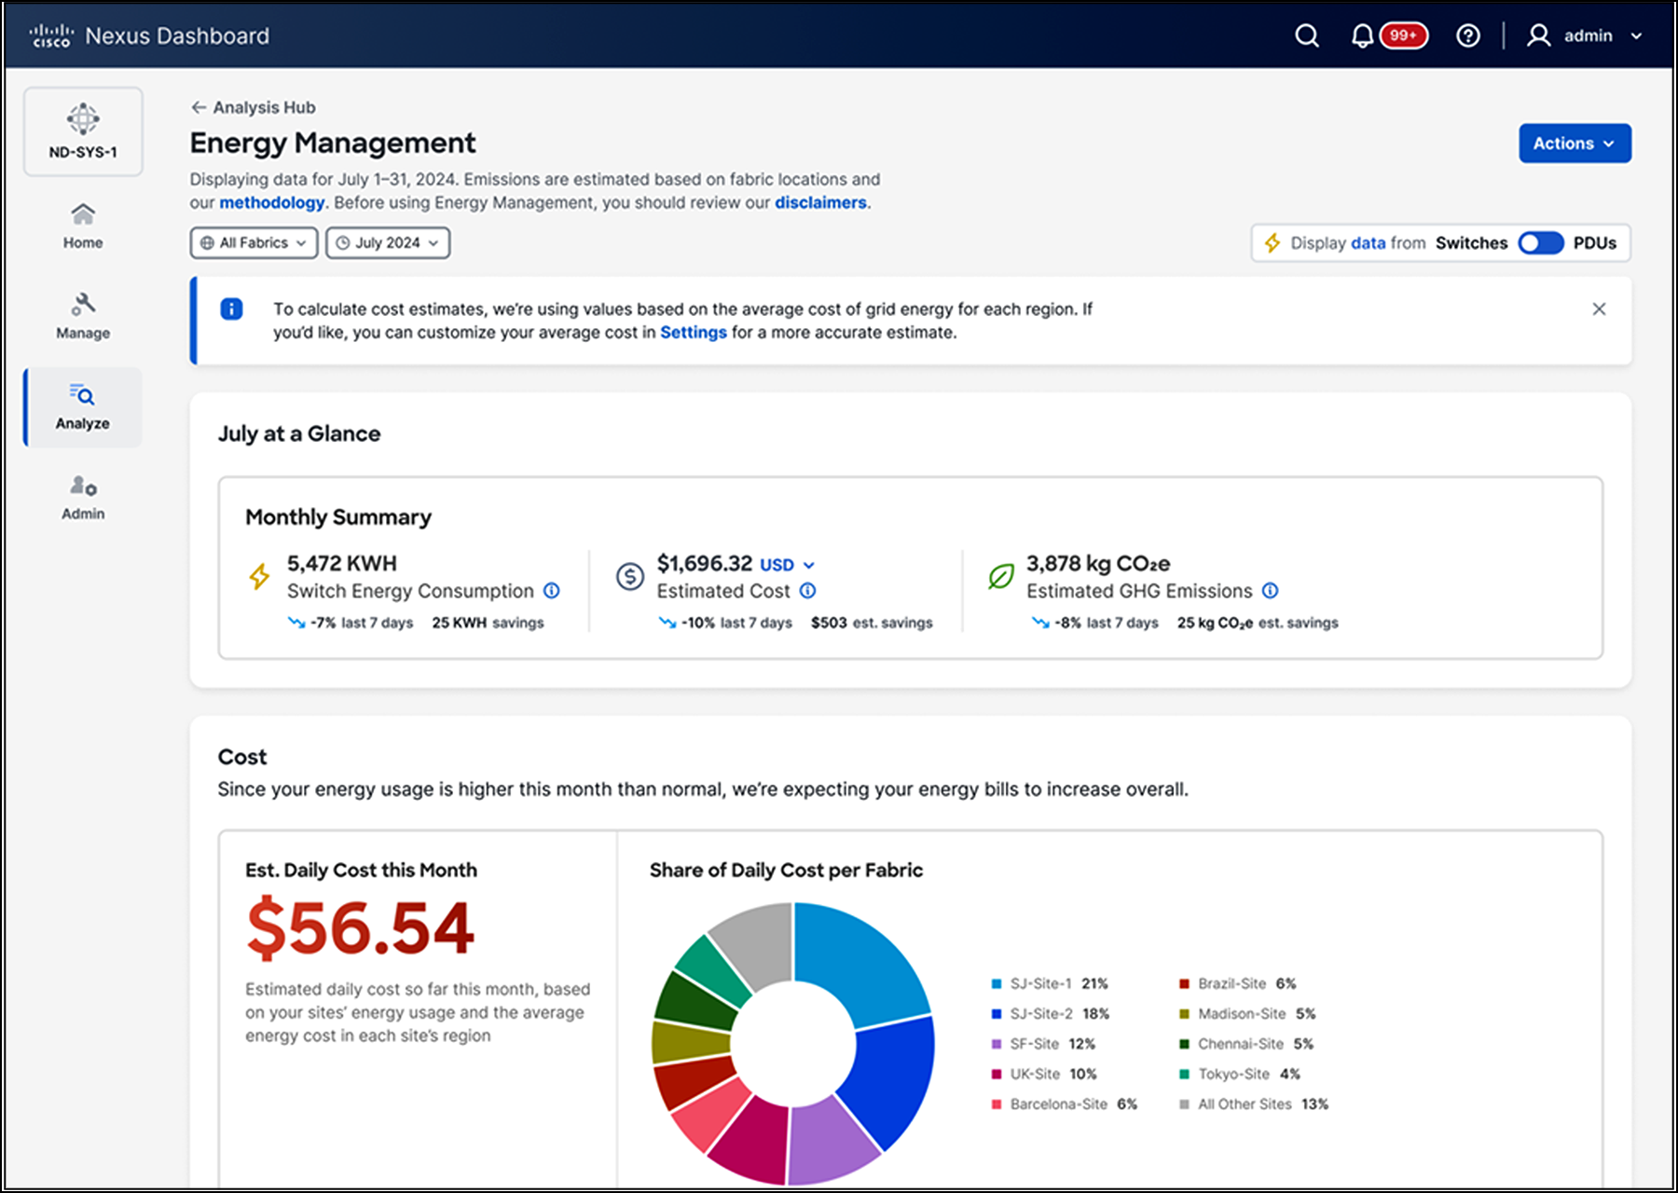Click the $56.54 daily cost value
The image size is (1678, 1193).
pyautogui.click(x=361, y=928)
